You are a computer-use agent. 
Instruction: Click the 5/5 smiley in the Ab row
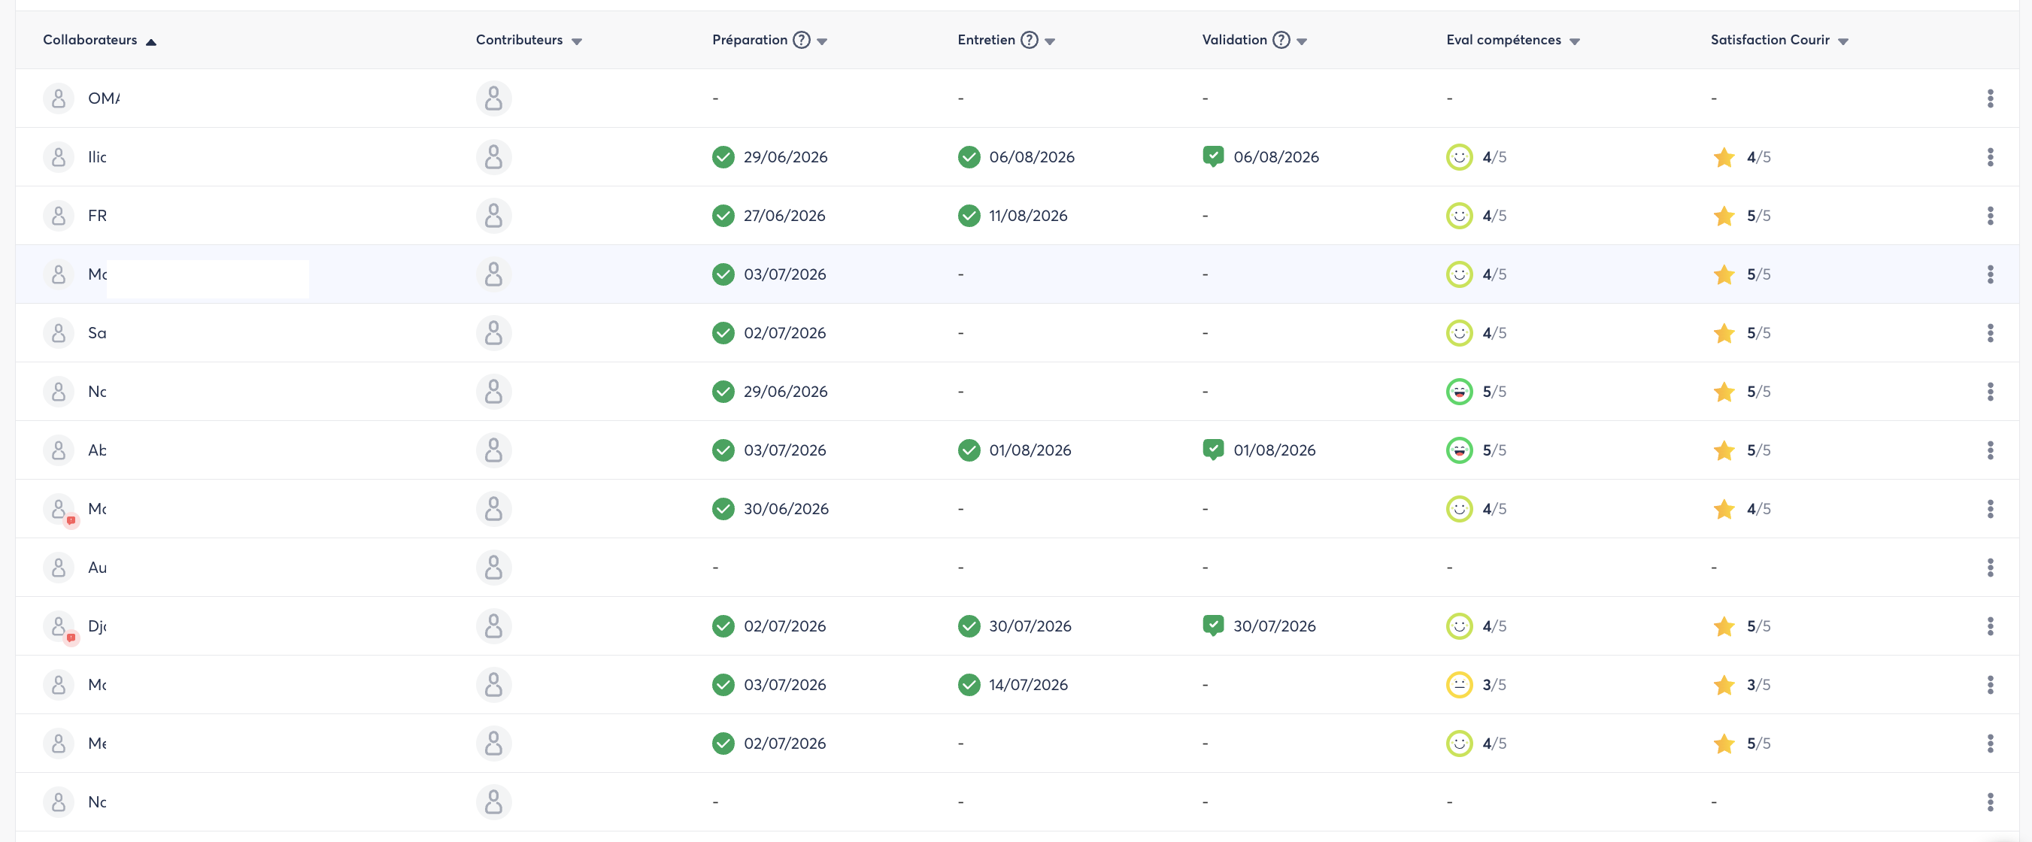tap(1458, 450)
